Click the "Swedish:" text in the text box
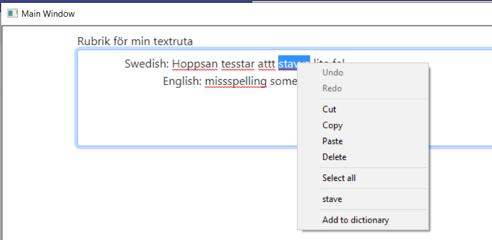The image size is (492, 240). pos(146,64)
